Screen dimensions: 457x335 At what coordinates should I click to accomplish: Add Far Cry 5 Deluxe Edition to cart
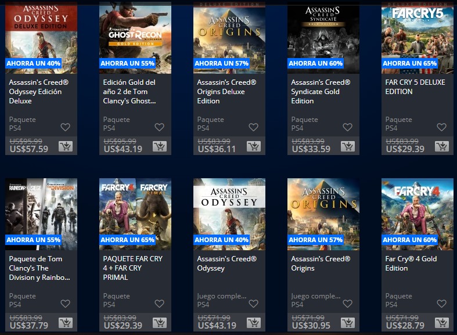tap(442, 146)
